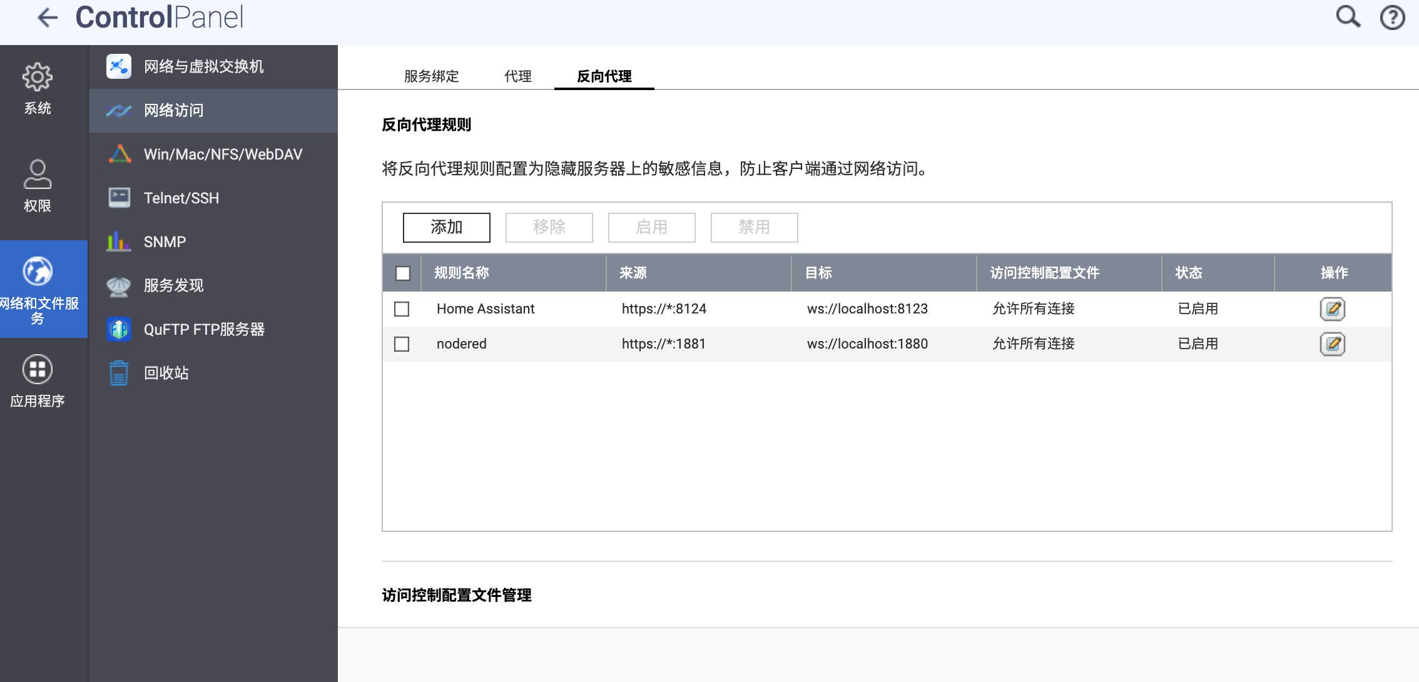Click edit icon for nodered rule
Screen dimensions: 1419x682
coord(1332,344)
